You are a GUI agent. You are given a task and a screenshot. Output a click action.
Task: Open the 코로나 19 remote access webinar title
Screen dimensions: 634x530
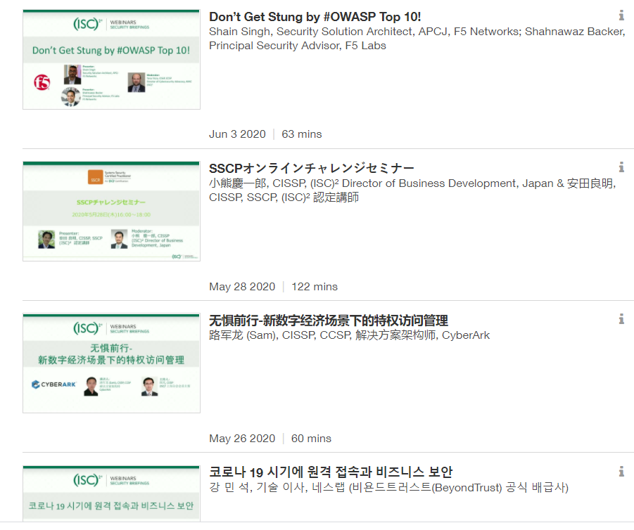click(x=331, y=472)
